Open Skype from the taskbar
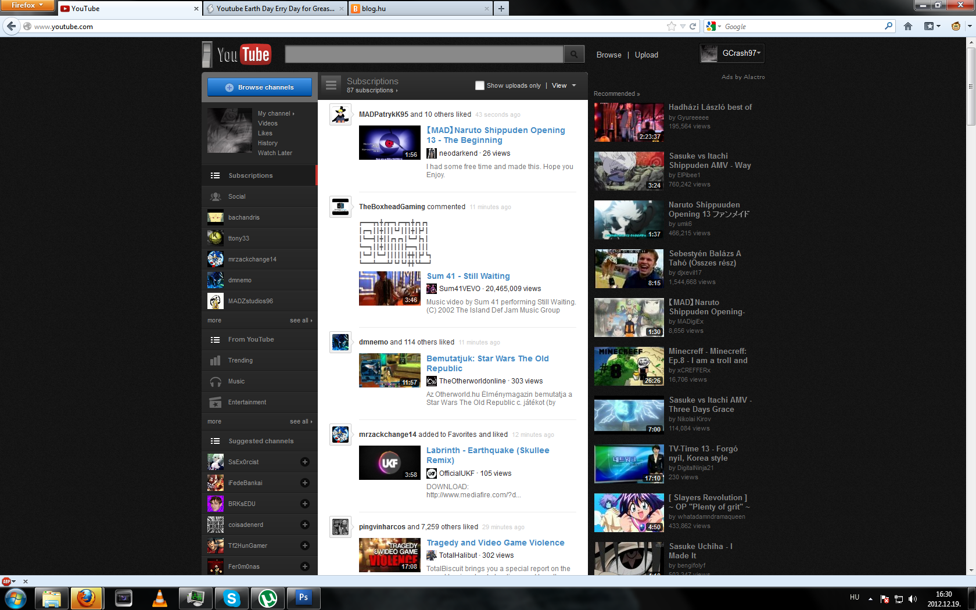The image size is (976, 610). tap(232, 598)
